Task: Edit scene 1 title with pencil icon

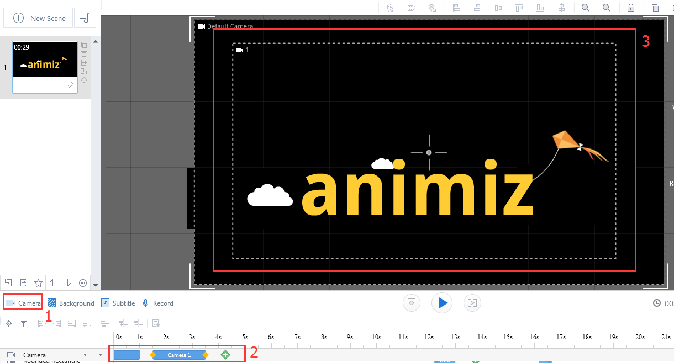Action: (70, 85)
